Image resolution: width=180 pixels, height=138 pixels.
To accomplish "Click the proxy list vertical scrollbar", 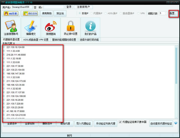I will pos(176,82).
